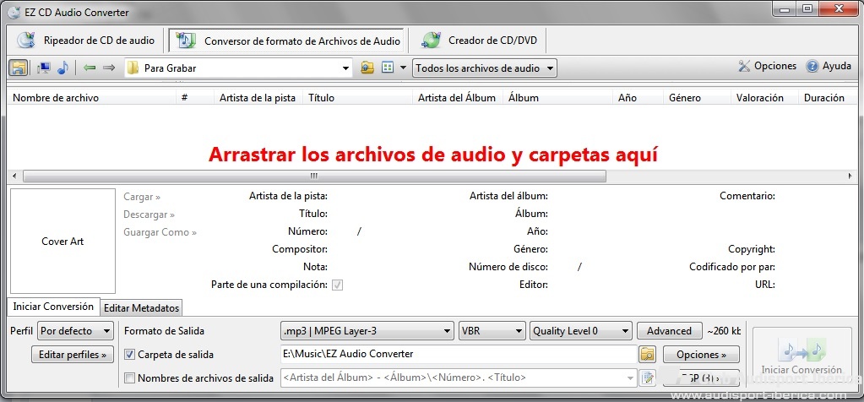Screen dimensions: 864x402
Task: Click the output folder path field
Action: (x=459, y=355)
